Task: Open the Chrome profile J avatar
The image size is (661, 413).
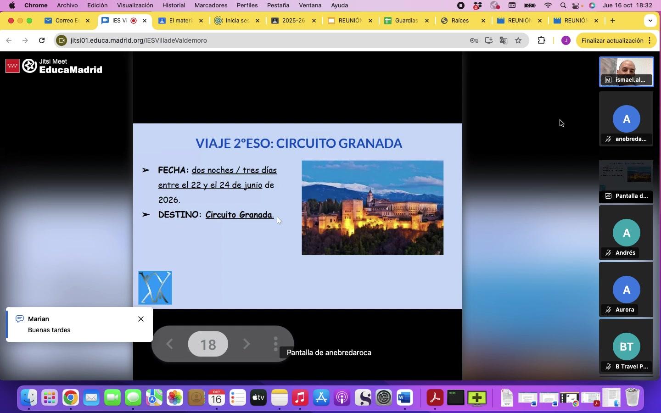Action: point(566,40)
